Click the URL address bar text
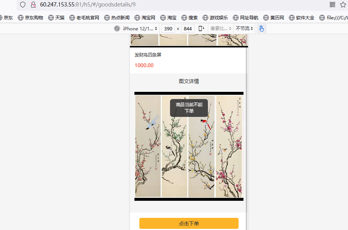 [88, 5]
